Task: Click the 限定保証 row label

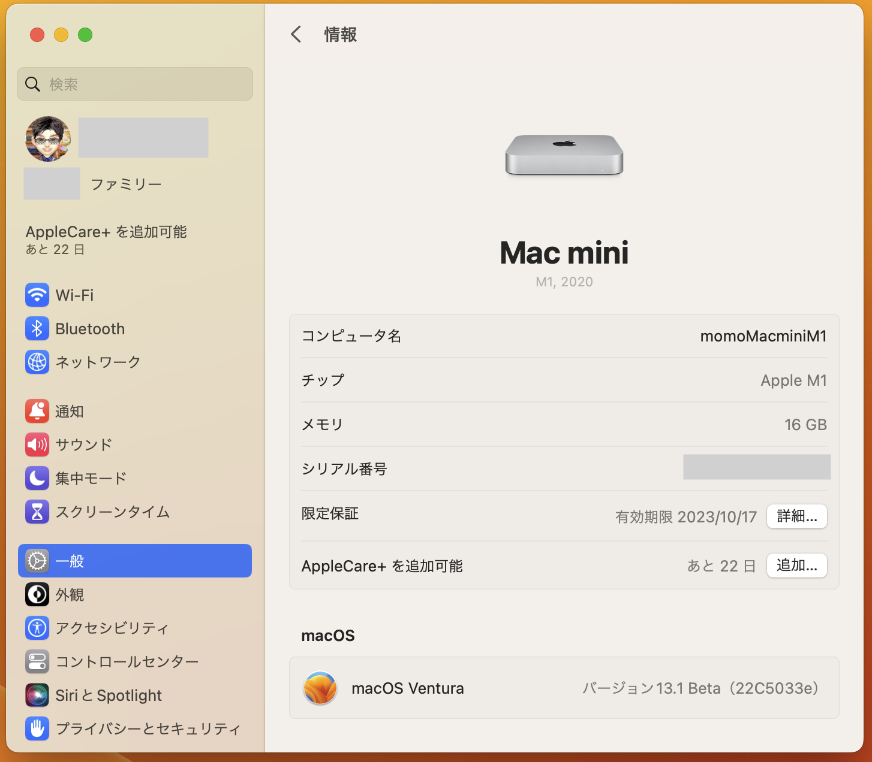Action: click(x=330, y=513)
